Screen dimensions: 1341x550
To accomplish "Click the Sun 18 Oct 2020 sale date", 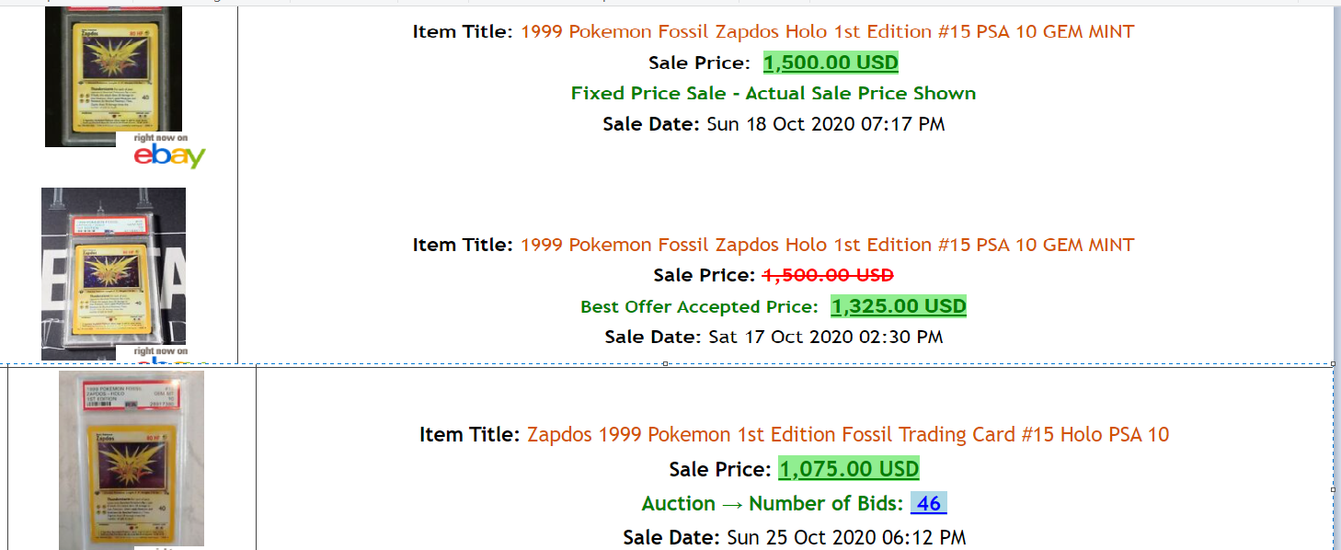I will click(826, 124).
